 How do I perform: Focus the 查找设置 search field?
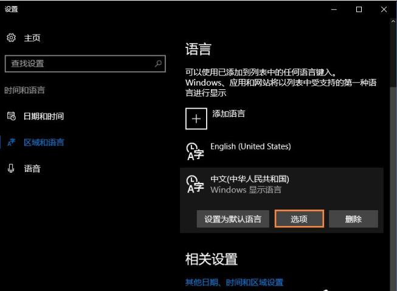coord(85,64)
